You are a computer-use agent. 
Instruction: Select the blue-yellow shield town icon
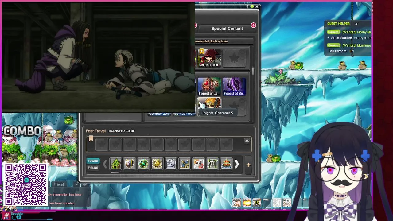coord(130,164)
